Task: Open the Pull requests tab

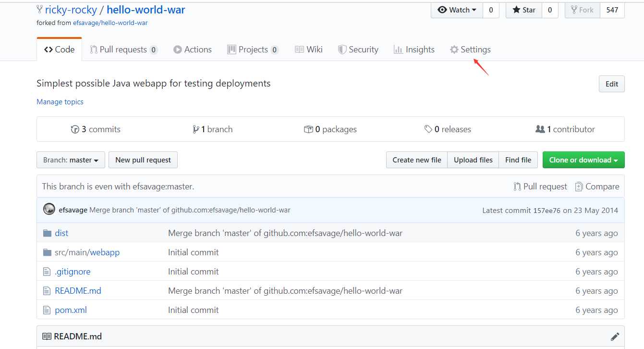Action: tap(124, 50)
